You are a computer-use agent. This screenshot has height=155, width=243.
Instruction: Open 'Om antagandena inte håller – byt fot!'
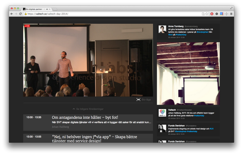coord(85,117)
